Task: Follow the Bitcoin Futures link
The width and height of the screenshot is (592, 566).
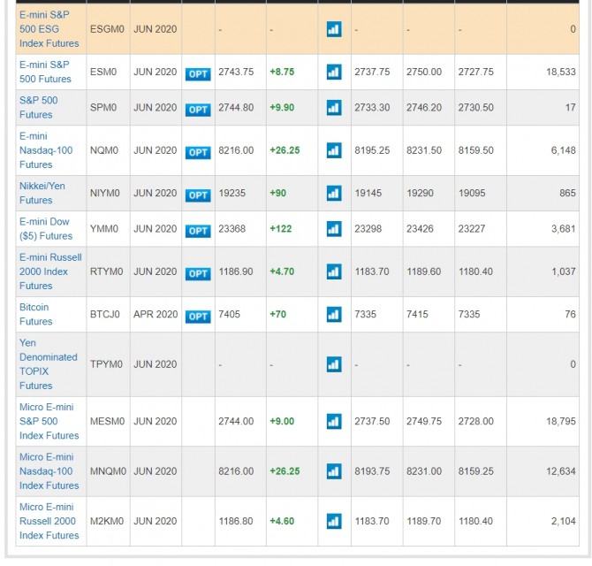Action: 35,314
